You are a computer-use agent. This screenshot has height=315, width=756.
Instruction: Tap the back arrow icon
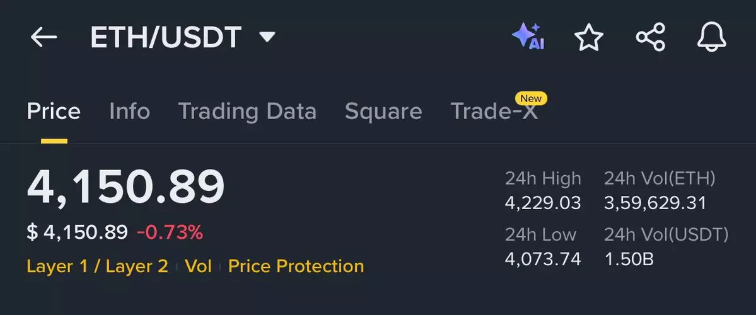click(44, 38)
